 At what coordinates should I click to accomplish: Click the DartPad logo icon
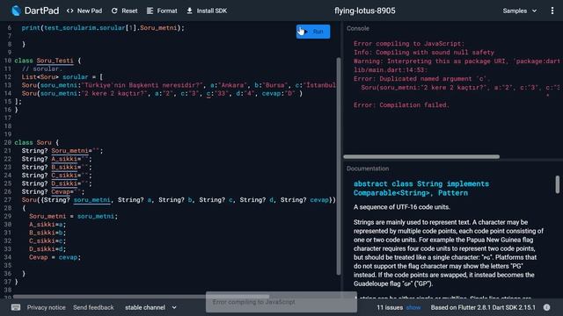[x=16, y=11]
